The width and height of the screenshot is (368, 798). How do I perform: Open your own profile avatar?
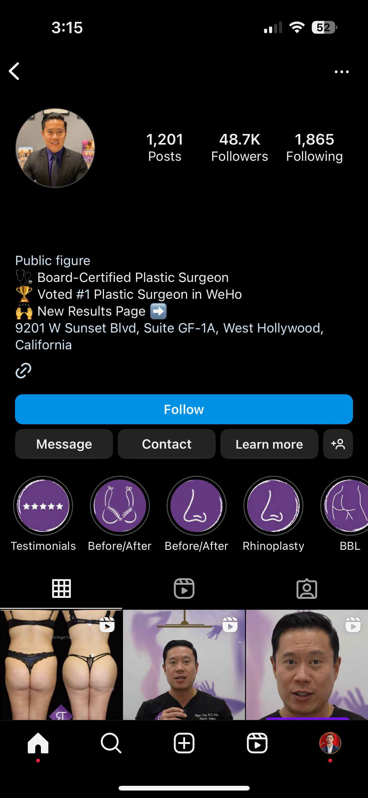tap(330, 743)
